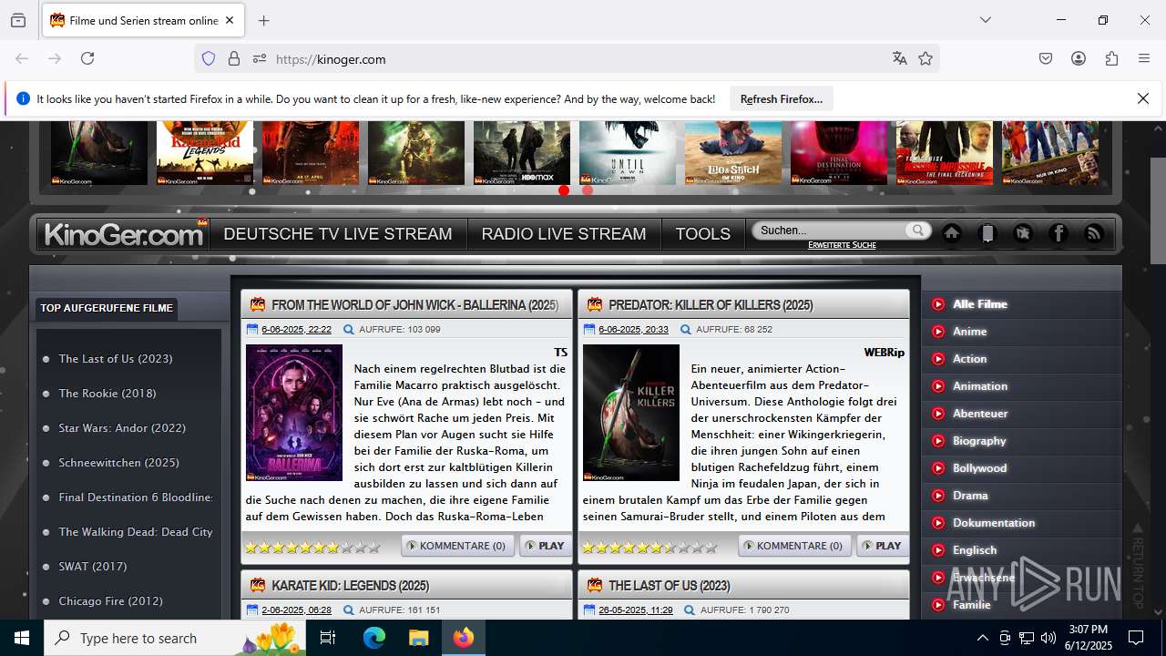Click the Killer of Killers poster thumbnail
Image resolution: width=1166 pixels, height=656 pixels.
(631, 413)
